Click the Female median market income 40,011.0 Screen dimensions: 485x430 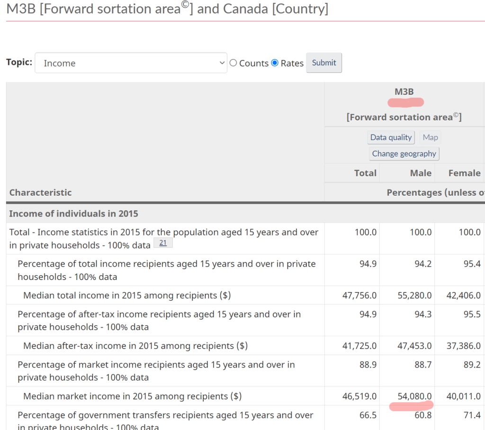(x=463, y=396)
